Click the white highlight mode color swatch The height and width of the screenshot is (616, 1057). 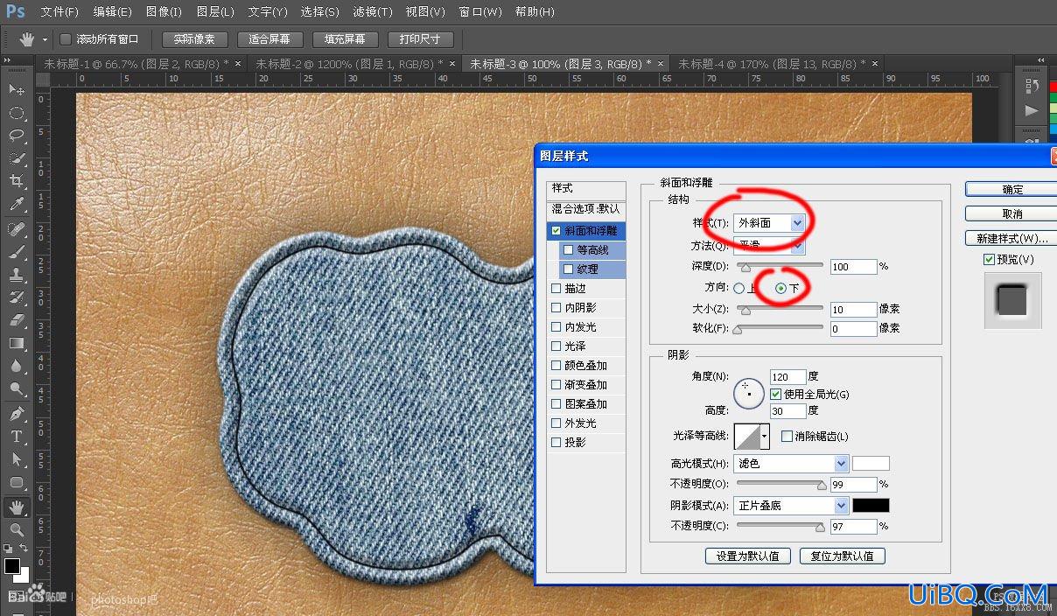[871, 464]
